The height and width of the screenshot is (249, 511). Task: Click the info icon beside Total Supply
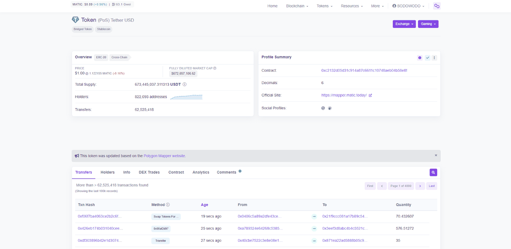coord(184,84)
